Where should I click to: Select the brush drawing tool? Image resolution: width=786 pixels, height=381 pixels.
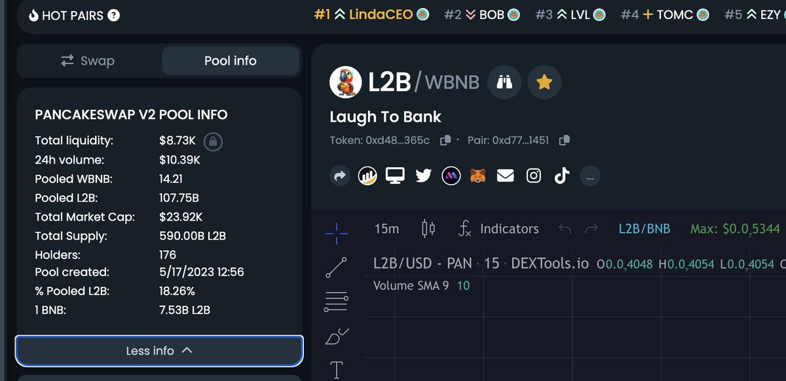point(336,336)
